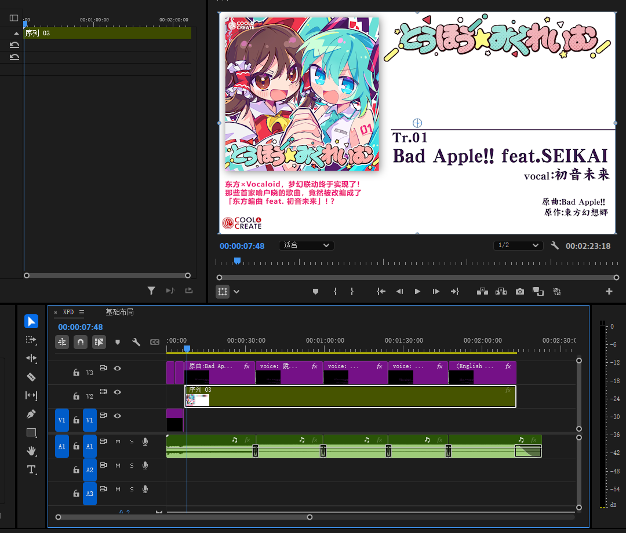Screen dimensions: 626x533
Task: Click the program monitor scrub bar playhead
Action: point(236,262)
